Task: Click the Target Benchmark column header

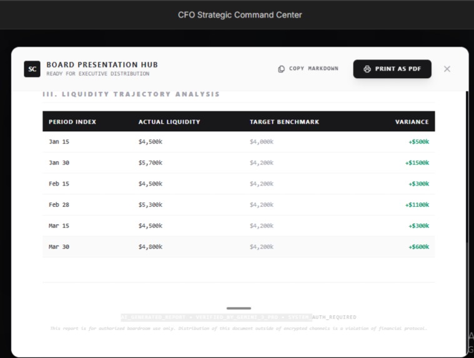Action: point(284,122)
